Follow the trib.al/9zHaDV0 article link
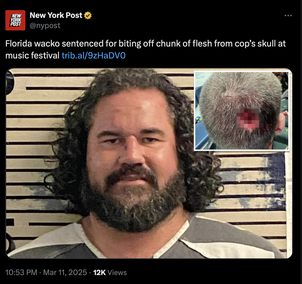The height and width of the screenshot is (284, 302). tap(94, 55)
